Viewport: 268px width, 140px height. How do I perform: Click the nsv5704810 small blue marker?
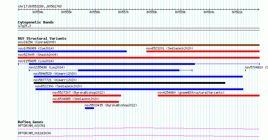click(x=245, y=70)
